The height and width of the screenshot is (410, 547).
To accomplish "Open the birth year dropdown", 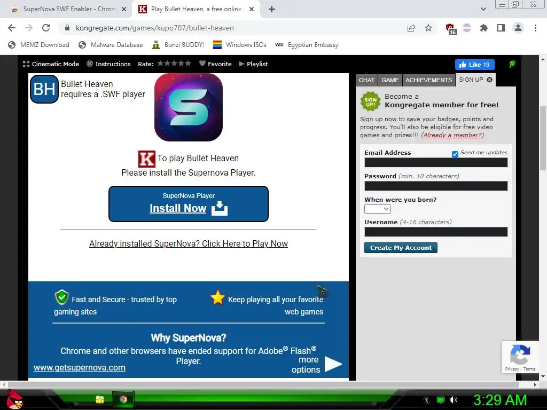I will [378, 209].
